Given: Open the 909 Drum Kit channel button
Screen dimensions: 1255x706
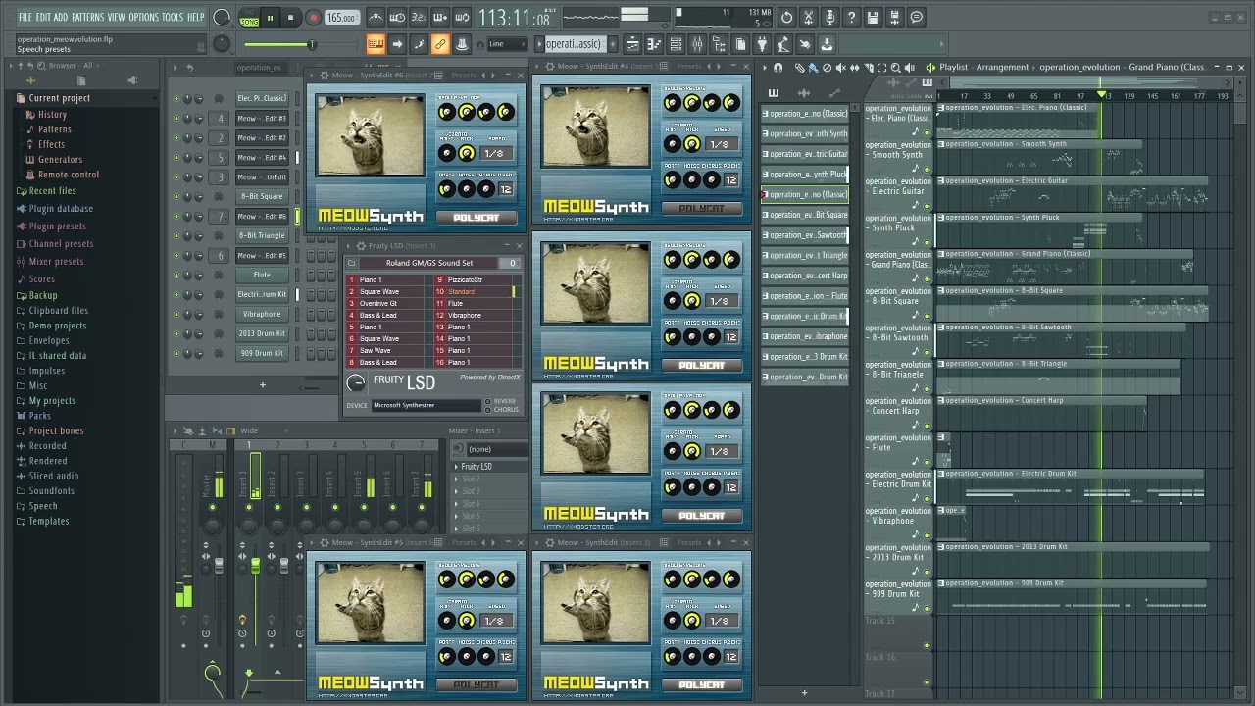Looking at the screenshot, I should 262,354.
